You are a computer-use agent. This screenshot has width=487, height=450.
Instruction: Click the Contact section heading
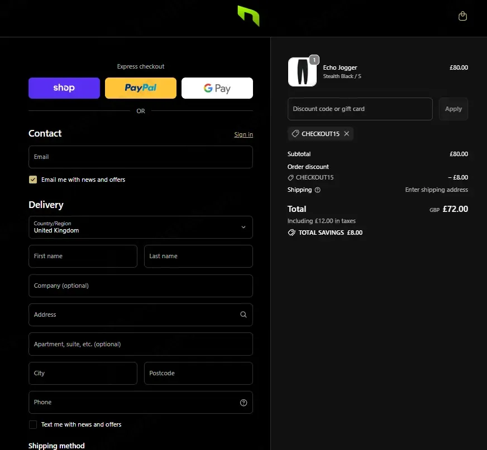pyautogui.click(x=45, y=133)
